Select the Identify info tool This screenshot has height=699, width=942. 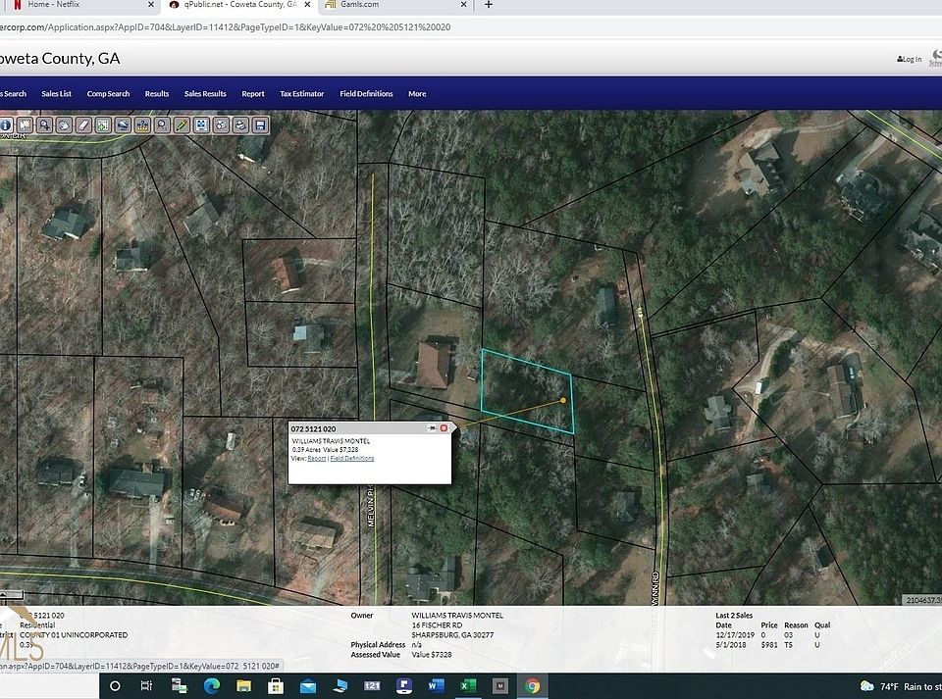pyautogui.click(x=6, y=125)
